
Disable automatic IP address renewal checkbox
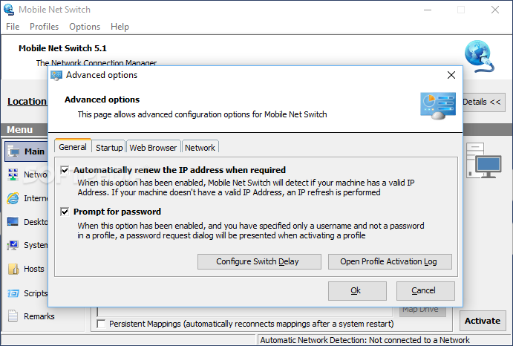click(x=65, y=170)
